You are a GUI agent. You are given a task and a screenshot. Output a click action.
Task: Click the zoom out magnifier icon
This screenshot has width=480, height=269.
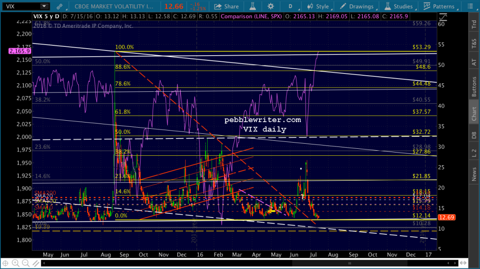(x=26, y=263)
